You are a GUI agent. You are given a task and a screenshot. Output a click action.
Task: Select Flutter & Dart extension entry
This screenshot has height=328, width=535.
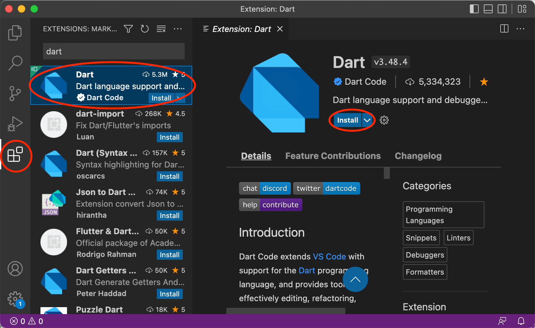111,242
